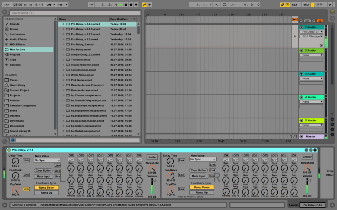Toggle Pro Delay device activator icon
Image resolution: width=337 pixels, height=210 pixels.
(9, 150)
